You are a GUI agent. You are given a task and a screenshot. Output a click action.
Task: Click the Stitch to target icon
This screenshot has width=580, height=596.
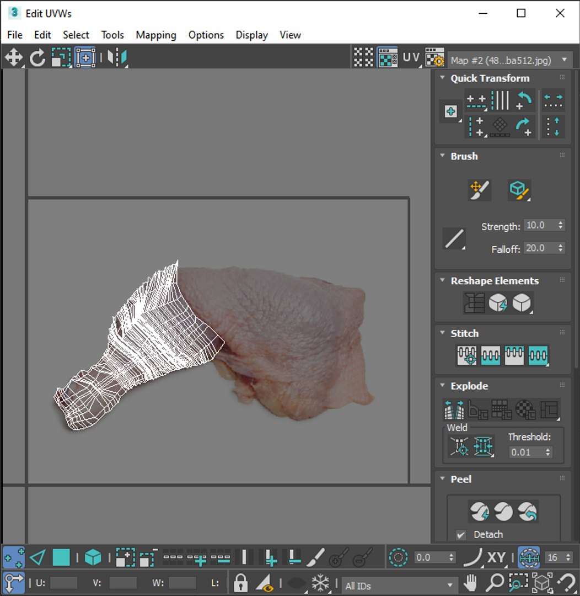(x=467, y=355)
